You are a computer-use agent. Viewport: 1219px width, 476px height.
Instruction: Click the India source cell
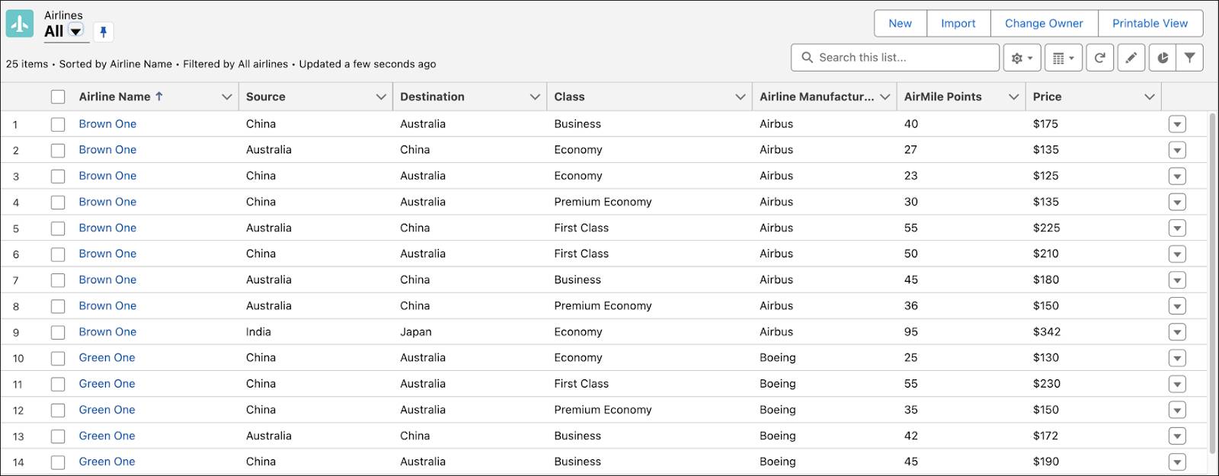pyautogui.click(x=258, y=332)
